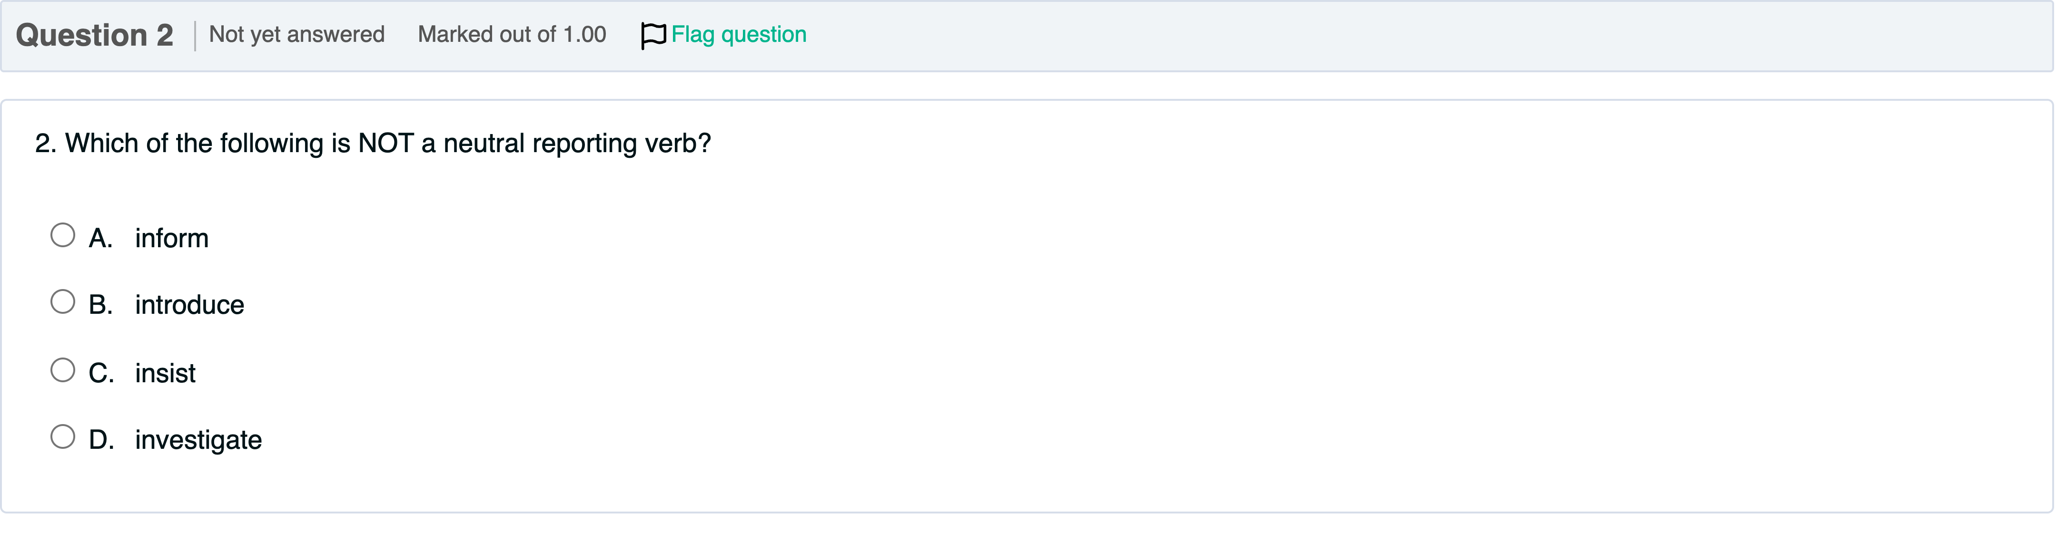Click the 'A.' option letter

100,238
